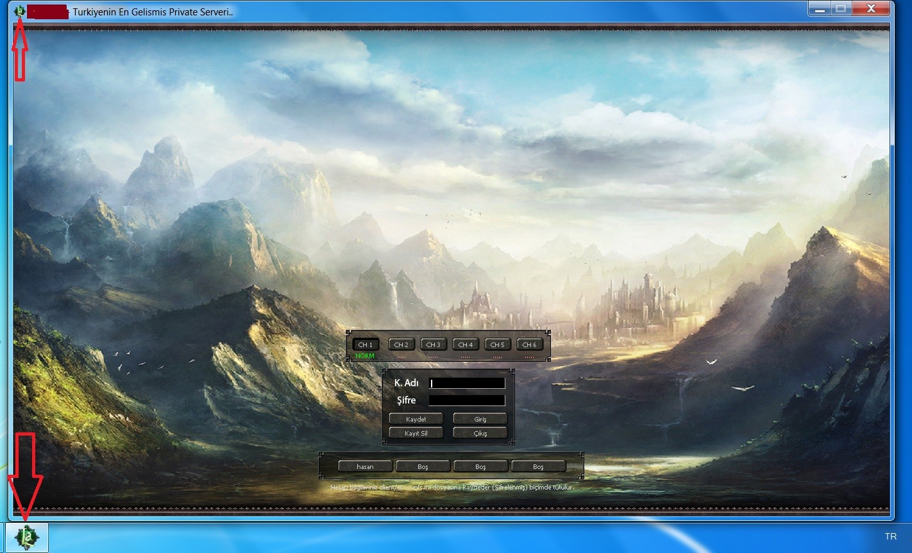Image resolution: width=912 pixels, height=553 pixels.
Task: Log in with the Giriş button
Action: coord(480,419)
